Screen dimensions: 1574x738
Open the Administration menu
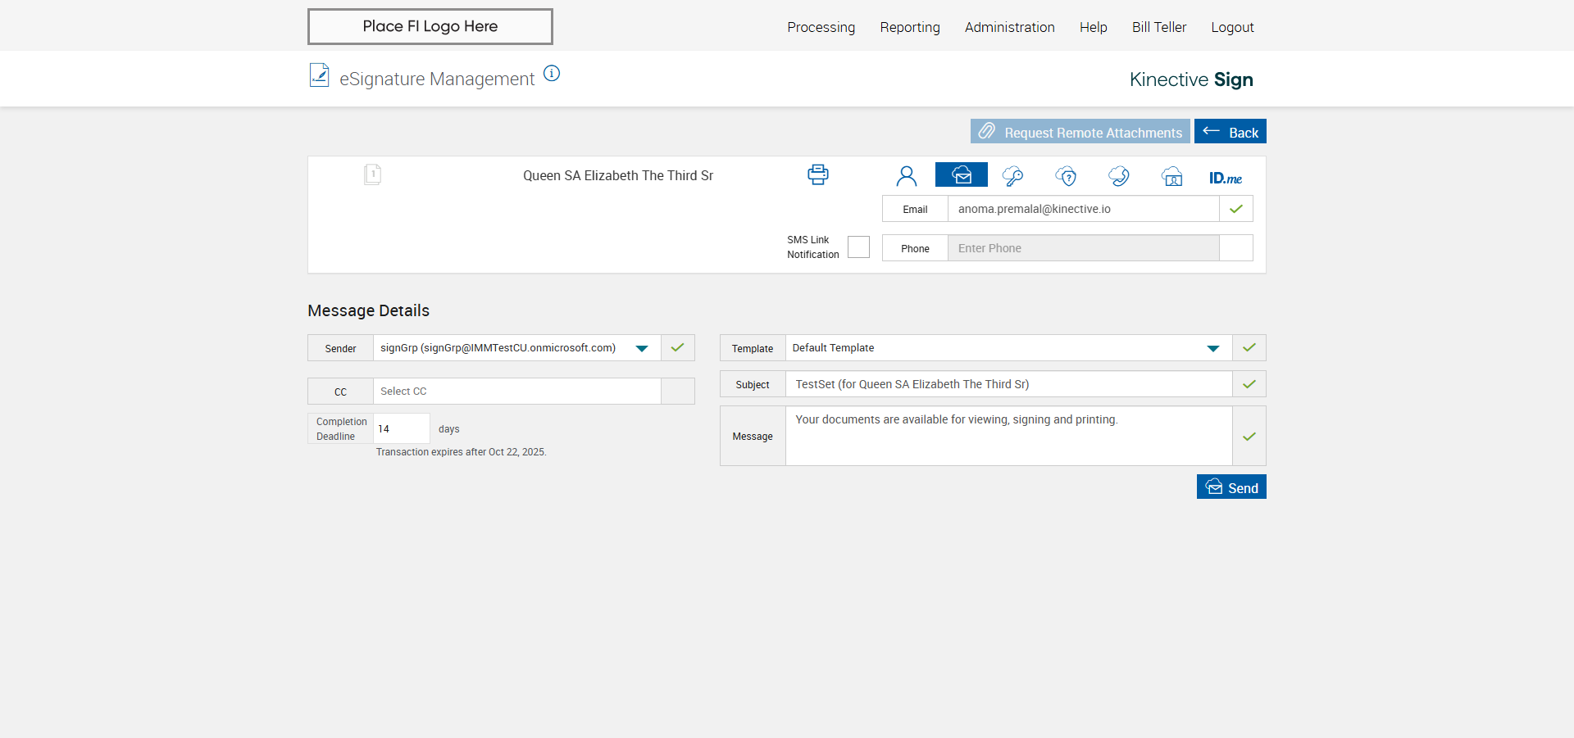click(x=1009, y=27)
